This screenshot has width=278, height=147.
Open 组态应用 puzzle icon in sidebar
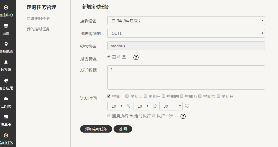pyautogui.click(x=6, y=81)
